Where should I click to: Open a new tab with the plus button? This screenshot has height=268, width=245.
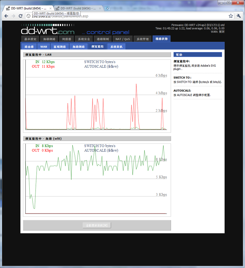coord(107,8)
